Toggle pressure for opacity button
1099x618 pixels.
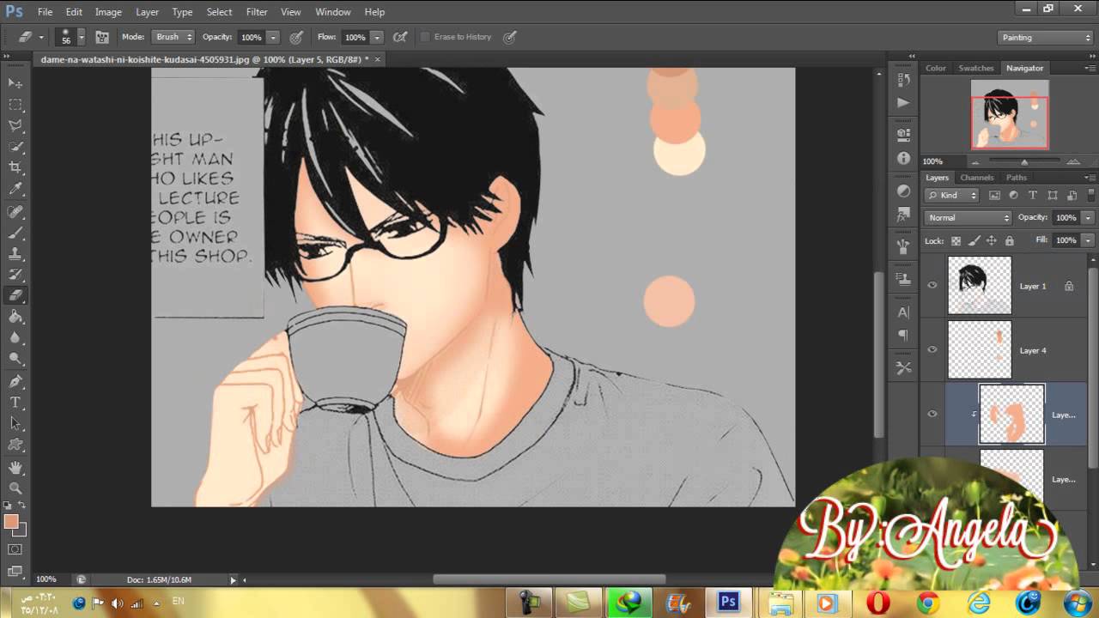pyautogui.click(x=297, y=37)
